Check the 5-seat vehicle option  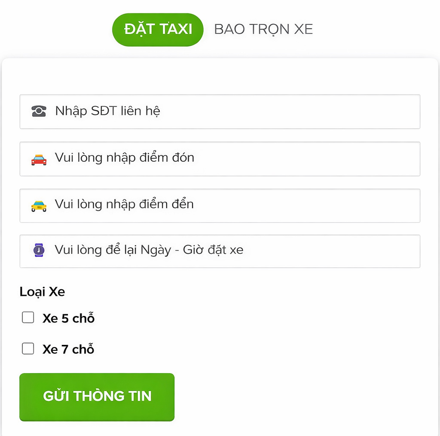pyautogui.click(x=27, y=317)
